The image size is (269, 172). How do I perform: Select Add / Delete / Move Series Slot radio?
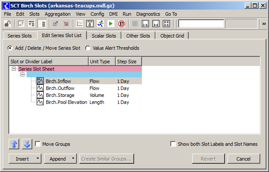(x=10, y=48)
